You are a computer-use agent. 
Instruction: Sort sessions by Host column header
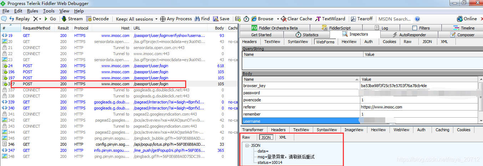pos(112,28)
